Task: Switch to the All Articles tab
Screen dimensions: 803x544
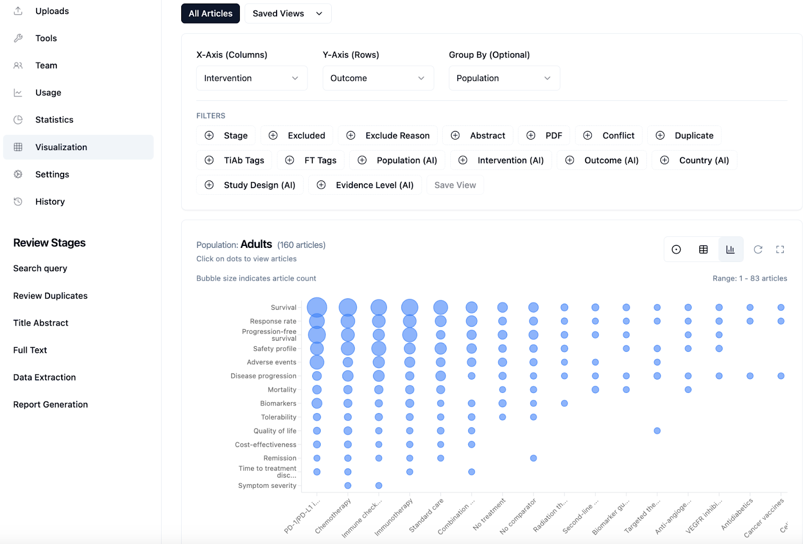Action: 210,14
